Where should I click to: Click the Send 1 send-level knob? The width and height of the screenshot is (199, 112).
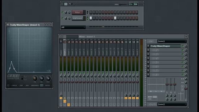coord(126,95)
